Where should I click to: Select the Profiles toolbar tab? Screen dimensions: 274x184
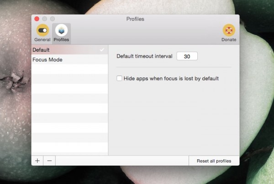pyautogui.click(x=61, y=33)
